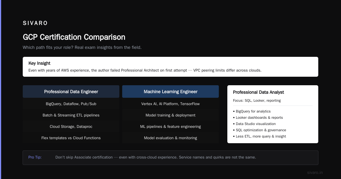Image resolution: width=341 pixels, height=179 pixels.
Task: Select 'Flex templates vs Cloud Functions' row
Action: pos(71,138)
